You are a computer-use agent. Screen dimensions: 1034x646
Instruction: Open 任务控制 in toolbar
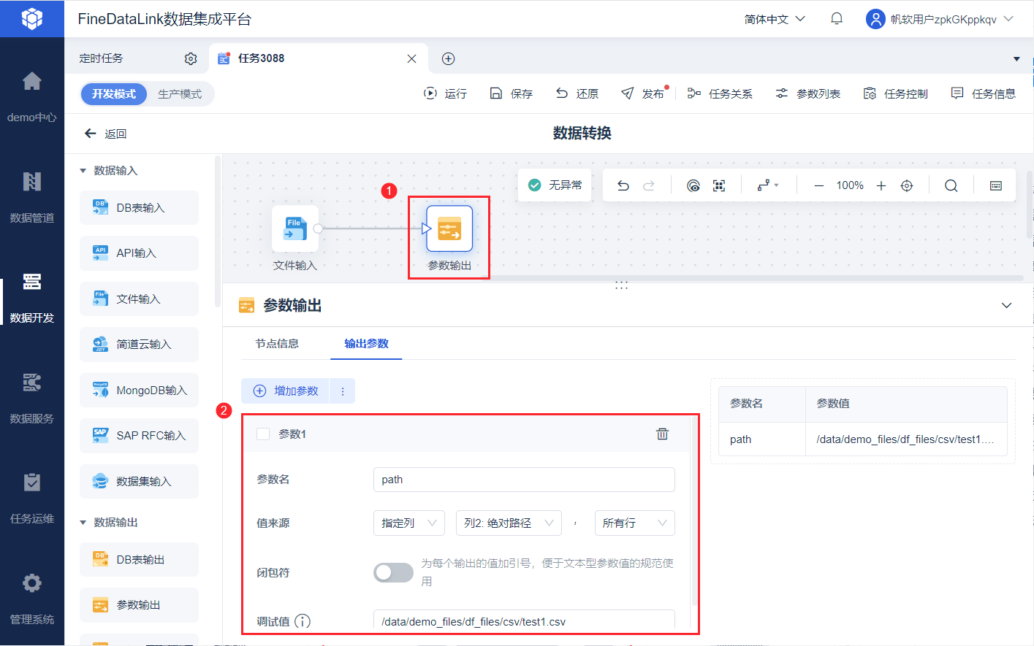point(896,93)
